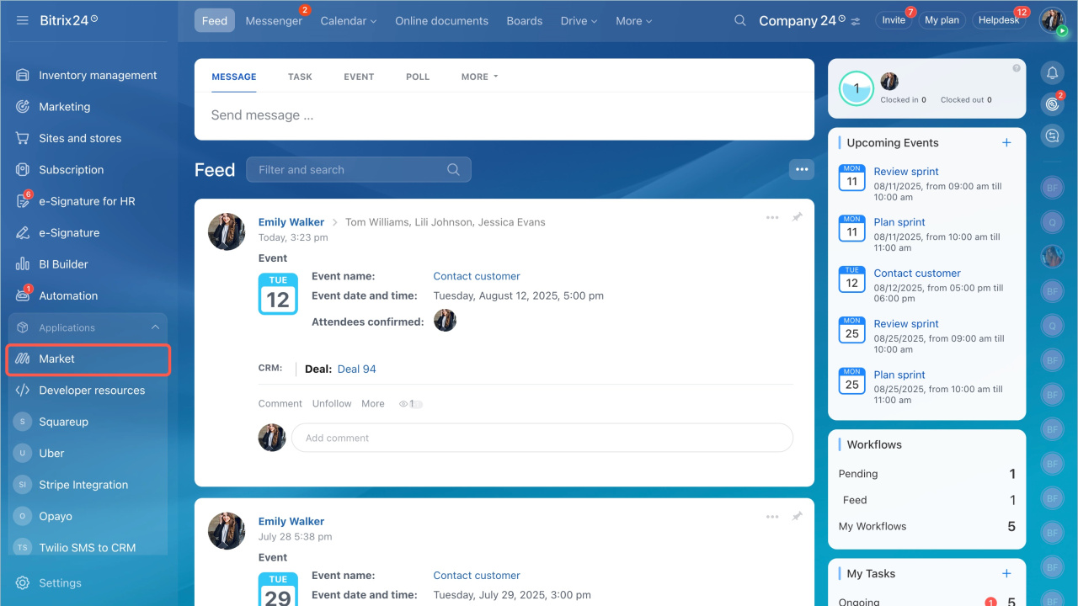Pin Emily Walker's first event post

pos(797,217)
